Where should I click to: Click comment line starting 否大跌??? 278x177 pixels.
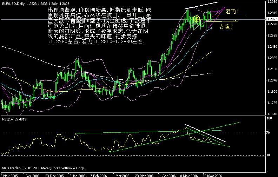[100, 21]
